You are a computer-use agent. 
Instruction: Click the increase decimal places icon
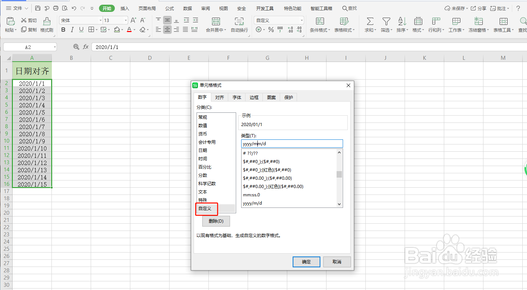click(x=290, y=30)
